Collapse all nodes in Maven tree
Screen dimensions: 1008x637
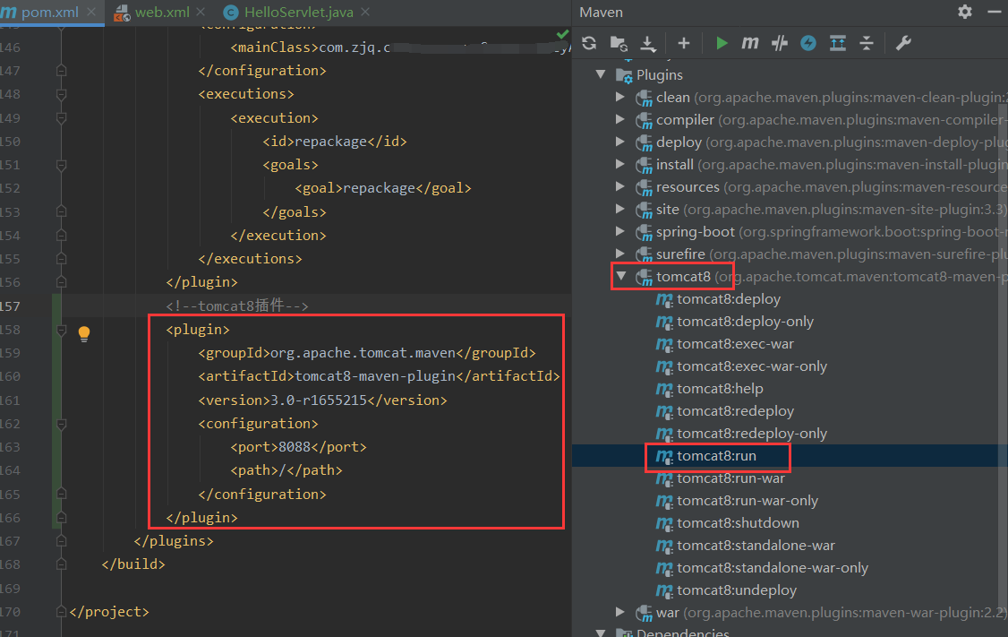point(867,43)
